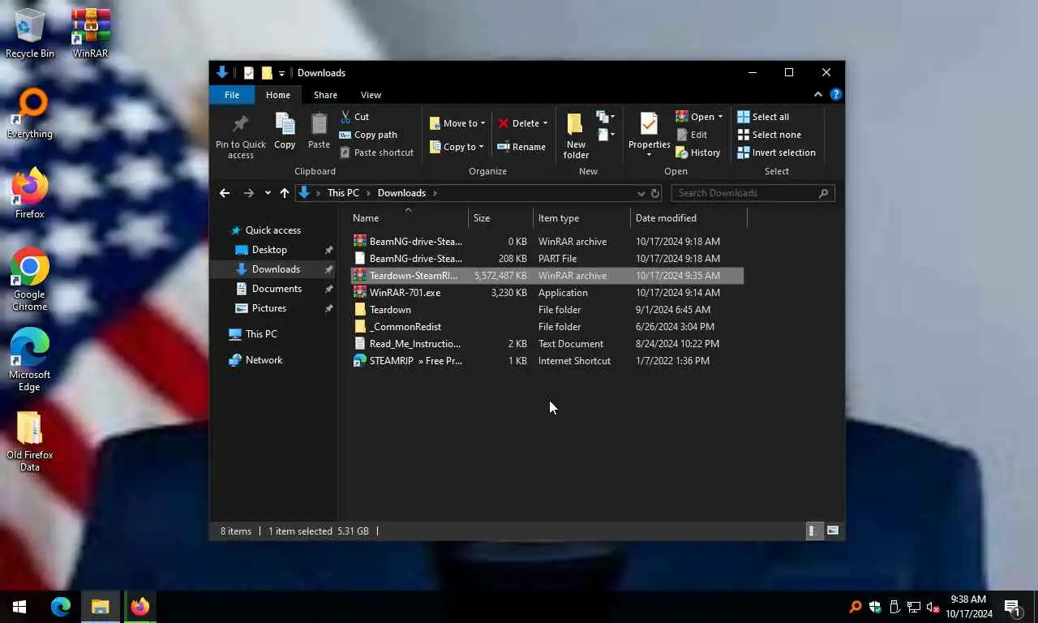Open the Easy access dropdown
This screenshot has width=1038, height=623.
point(606,135)
